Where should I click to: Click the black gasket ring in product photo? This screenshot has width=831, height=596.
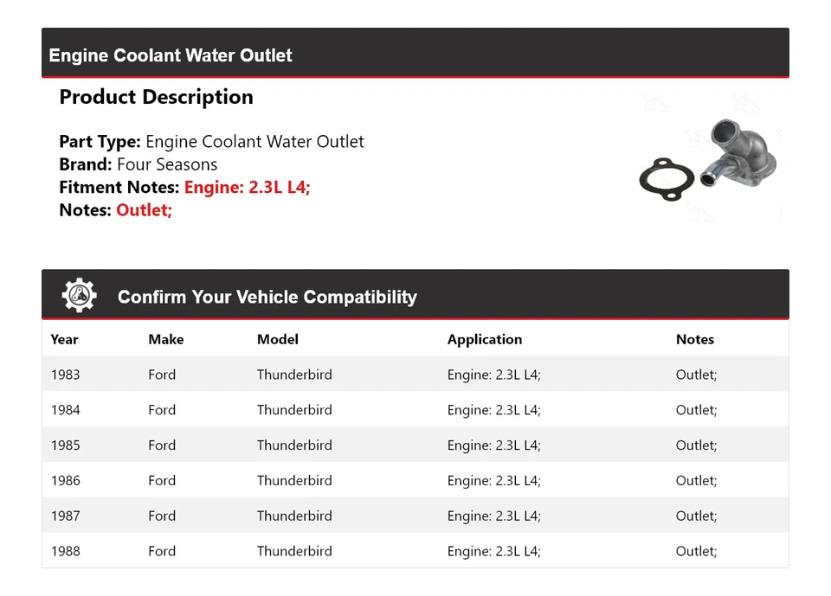click(x=666, y=179)
